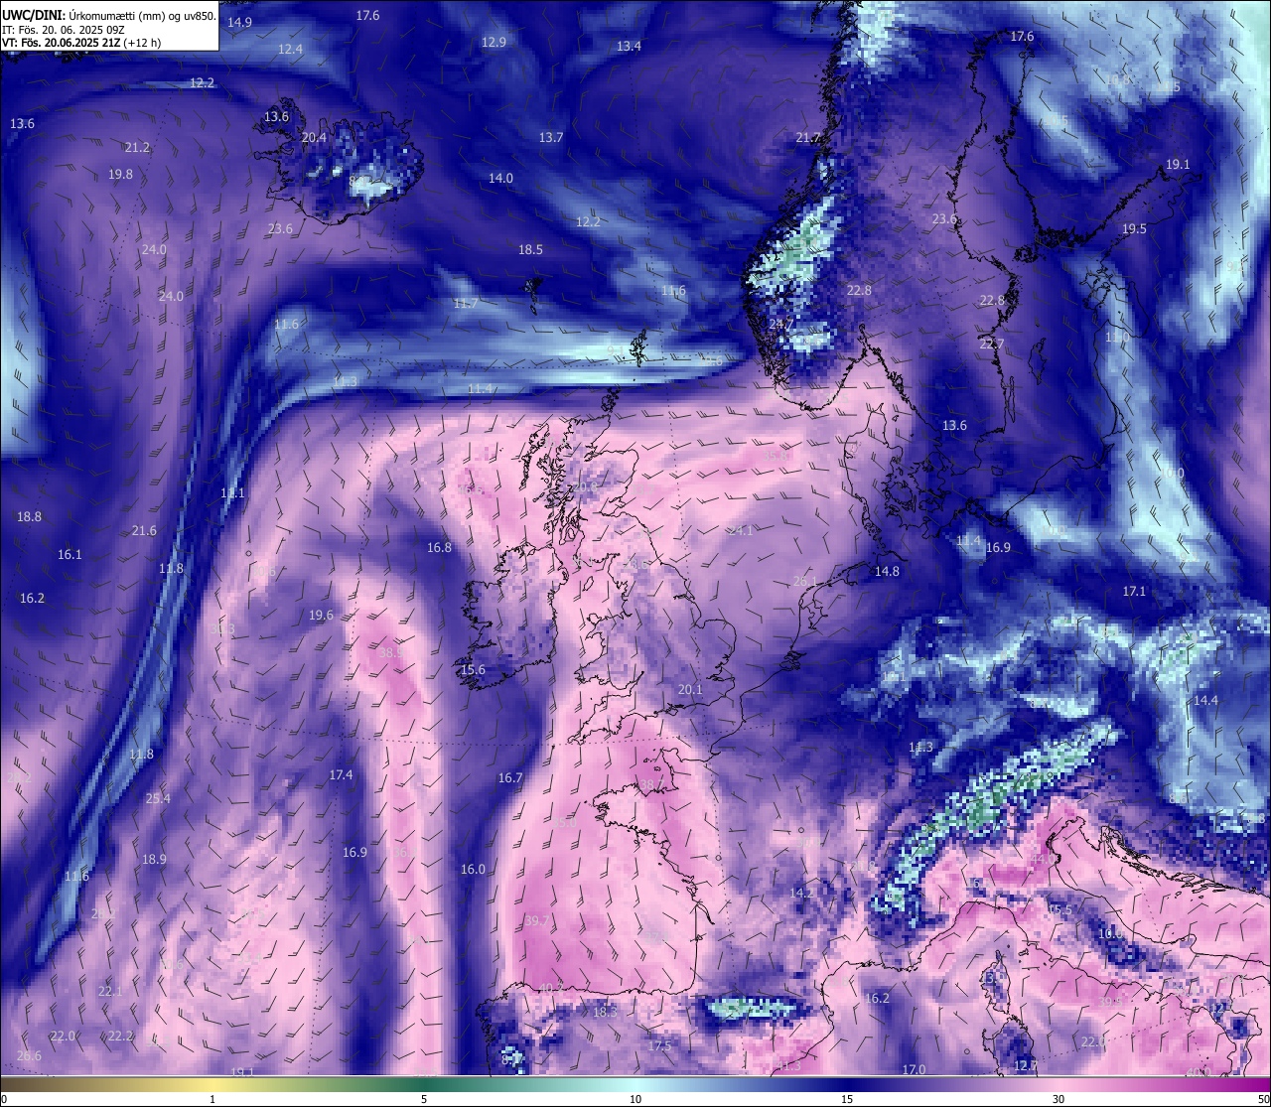Click the 25.4 map value
This screenshot has width=1271, height=1107.
point(158,798)
